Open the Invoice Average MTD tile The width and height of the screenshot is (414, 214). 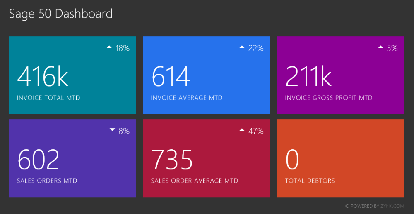206,75
